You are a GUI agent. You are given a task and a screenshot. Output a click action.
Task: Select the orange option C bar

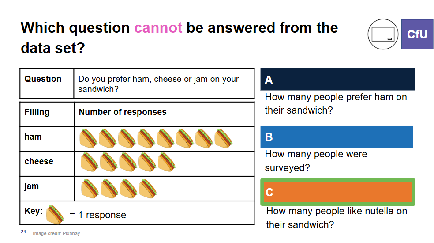pos(338,192)
